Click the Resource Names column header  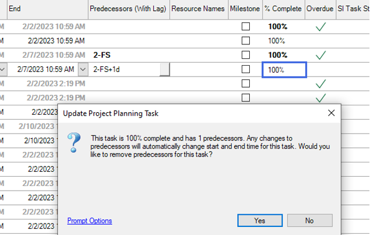coord(199,9)
